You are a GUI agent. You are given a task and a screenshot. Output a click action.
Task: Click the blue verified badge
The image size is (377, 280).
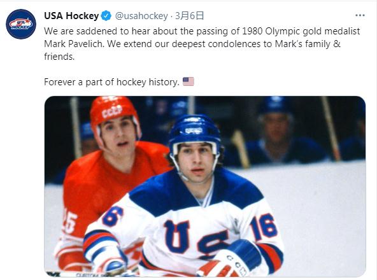pos(106,16)
